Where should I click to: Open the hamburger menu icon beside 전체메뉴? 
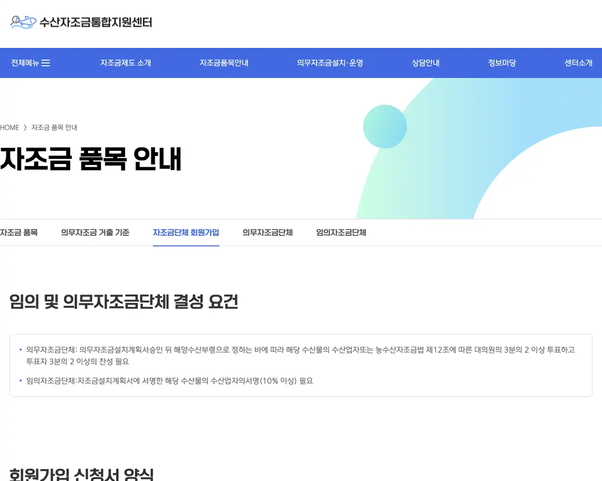[47, 62]
